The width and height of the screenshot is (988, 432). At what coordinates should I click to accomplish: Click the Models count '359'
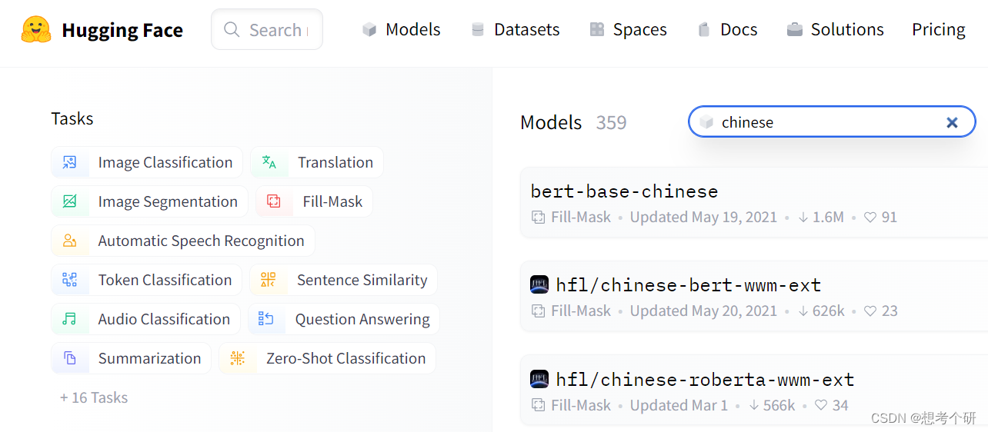(611, 122)
